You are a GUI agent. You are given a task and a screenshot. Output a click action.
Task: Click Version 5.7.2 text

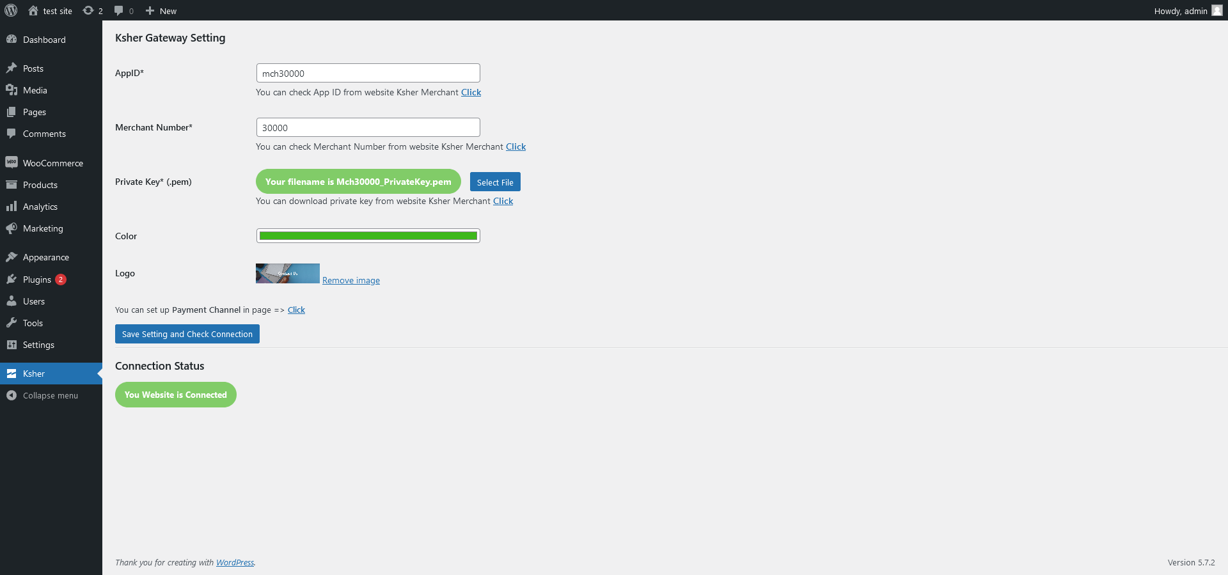pos(1192,562)
